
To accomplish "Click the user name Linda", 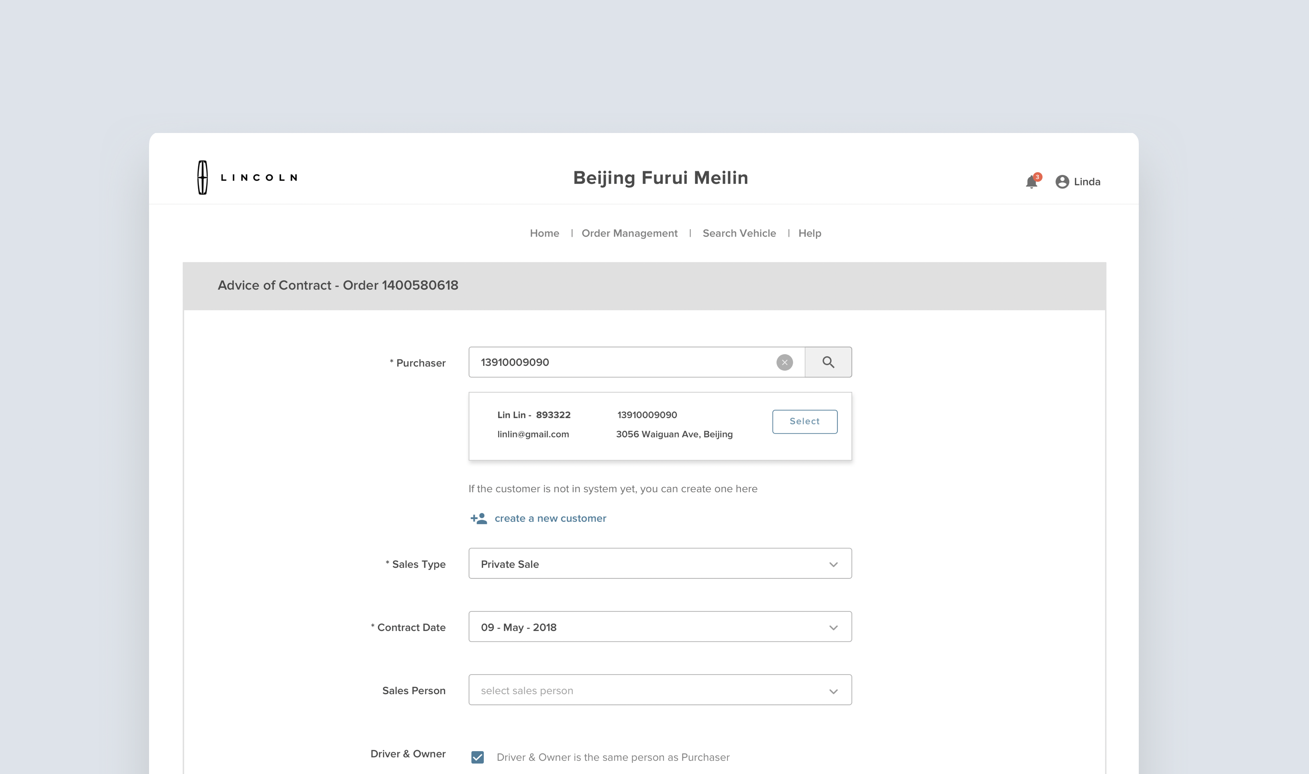I will [1087, 181].
